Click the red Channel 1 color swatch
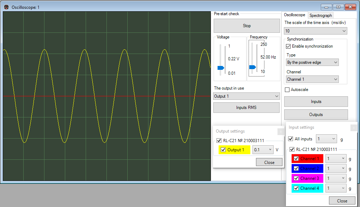 pyautogui.click(x=307, y=159)
